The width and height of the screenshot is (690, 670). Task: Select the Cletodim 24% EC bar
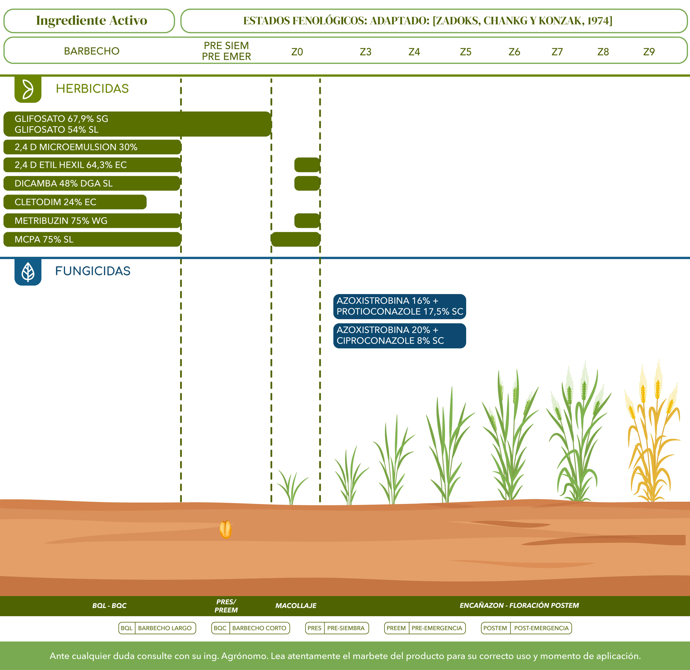click(75, 202)
